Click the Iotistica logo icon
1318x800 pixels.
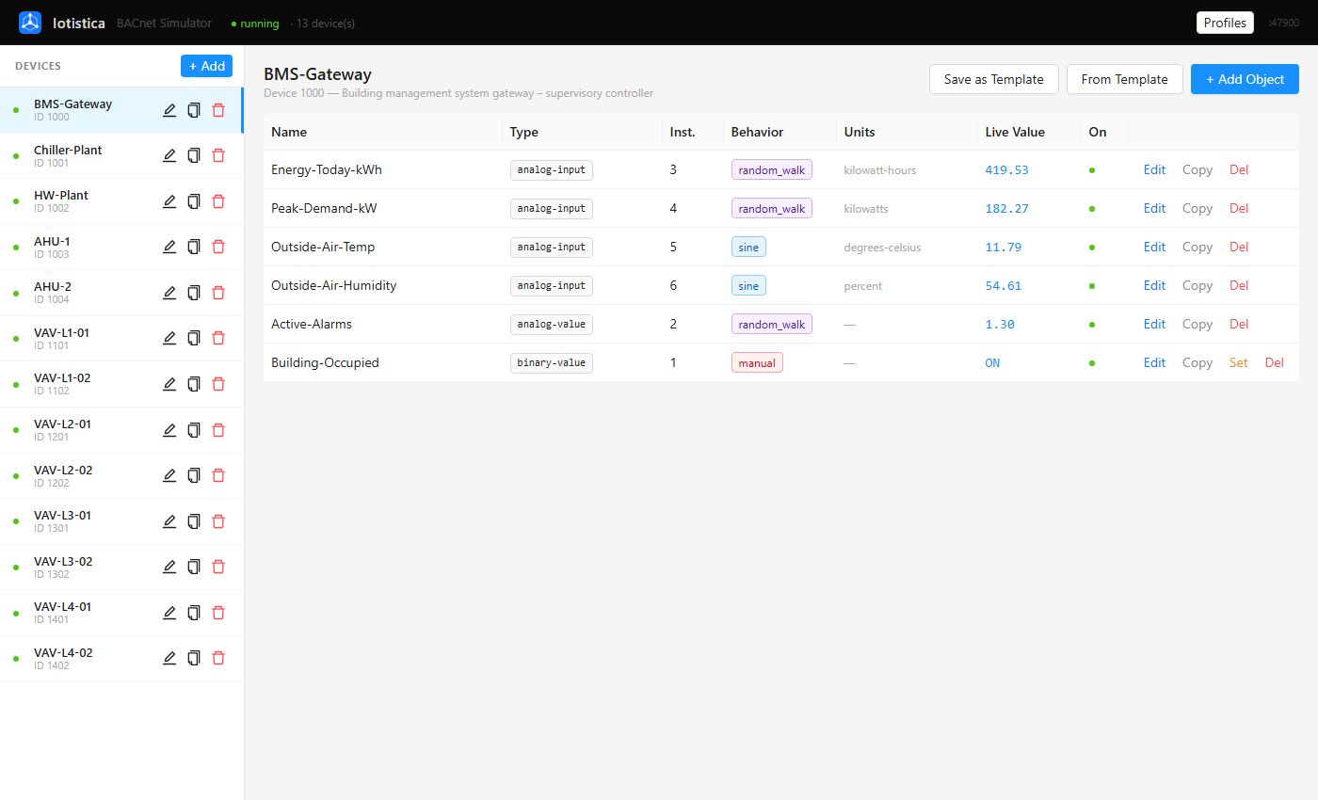[x=30, y=23]
